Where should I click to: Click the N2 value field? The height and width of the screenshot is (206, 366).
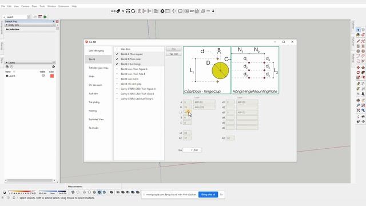coord(230,138)
